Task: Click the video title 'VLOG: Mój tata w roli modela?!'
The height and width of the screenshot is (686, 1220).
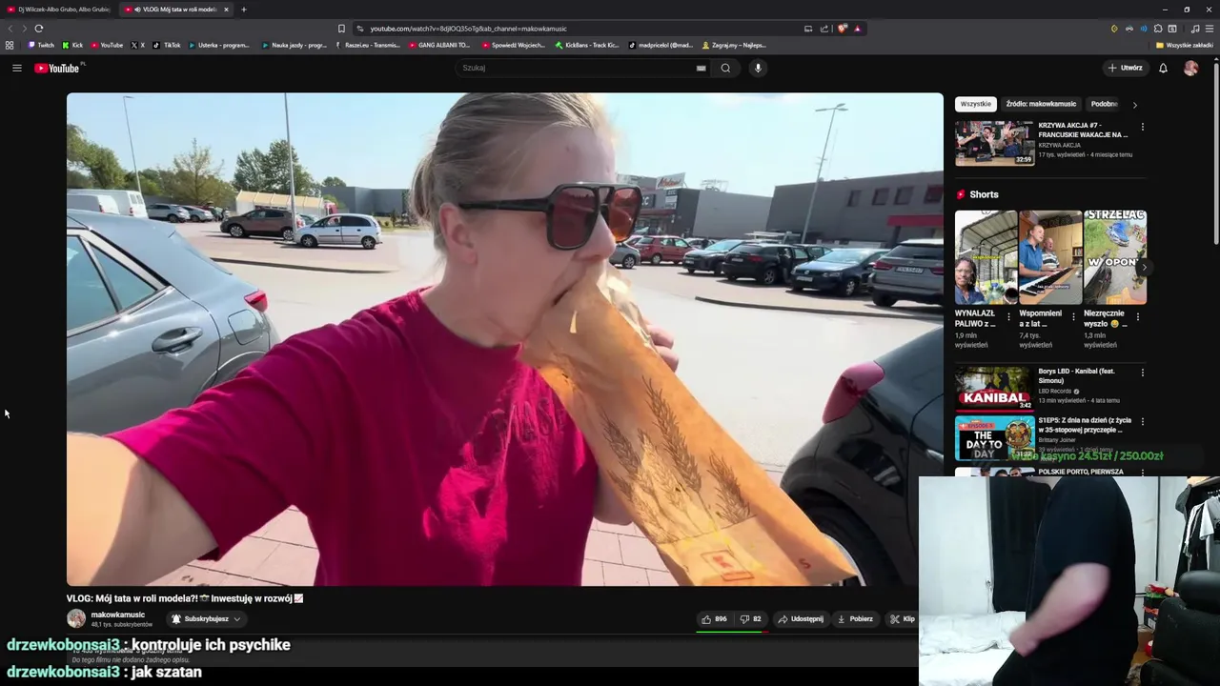Action: [x=185, y=598]
